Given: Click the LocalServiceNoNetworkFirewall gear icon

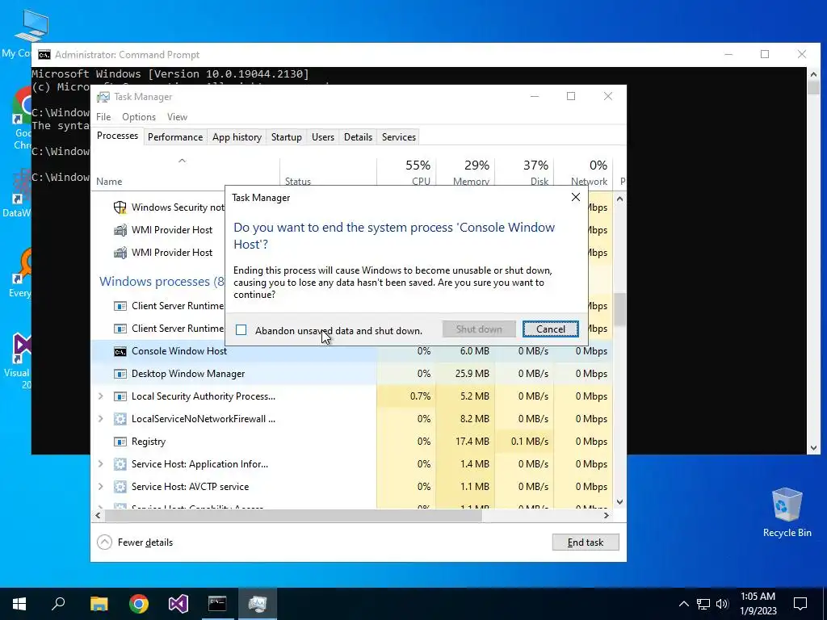Looking at the screenshot, I should 120,419.
